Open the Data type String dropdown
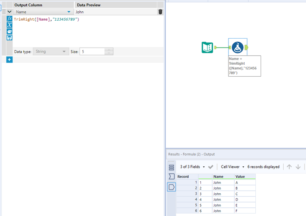The height and width of the screenshot is (216, 306). point(51,51)
